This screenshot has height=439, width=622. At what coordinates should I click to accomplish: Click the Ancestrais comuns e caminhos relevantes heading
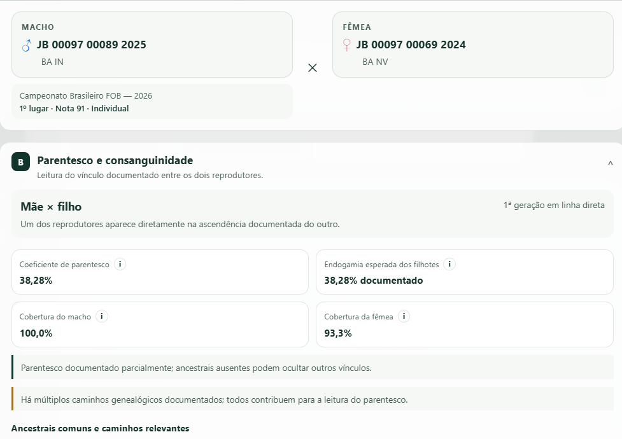[101, 428]
